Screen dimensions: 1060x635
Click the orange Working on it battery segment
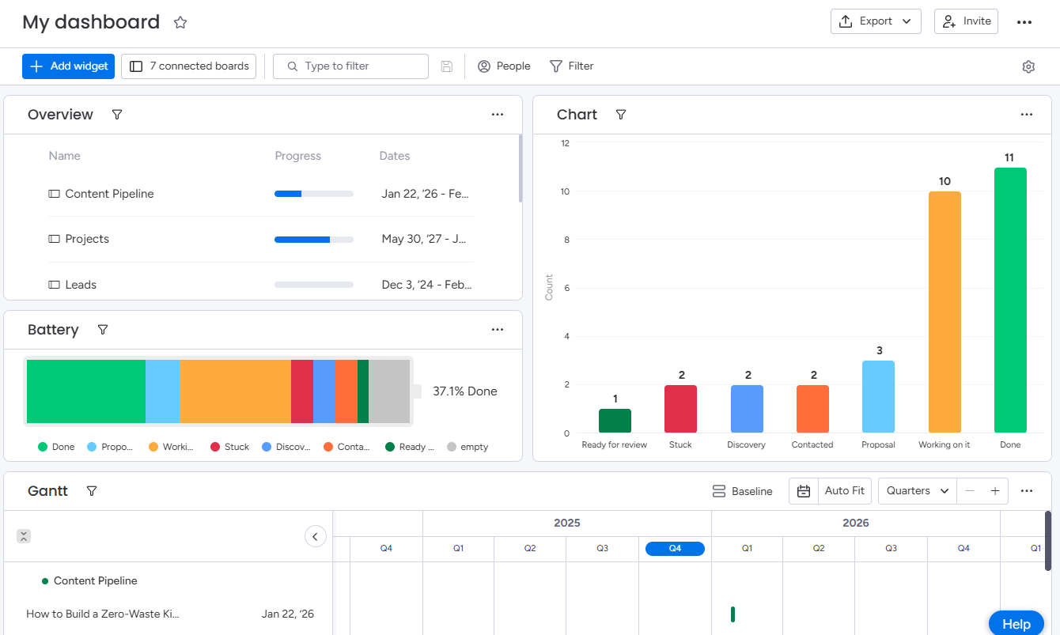[236, 391]
